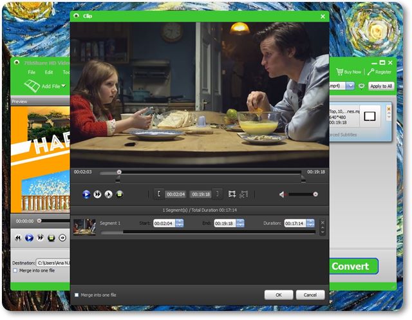
Task: Fast forward the main window preview
Action: [x=40, y=238]
